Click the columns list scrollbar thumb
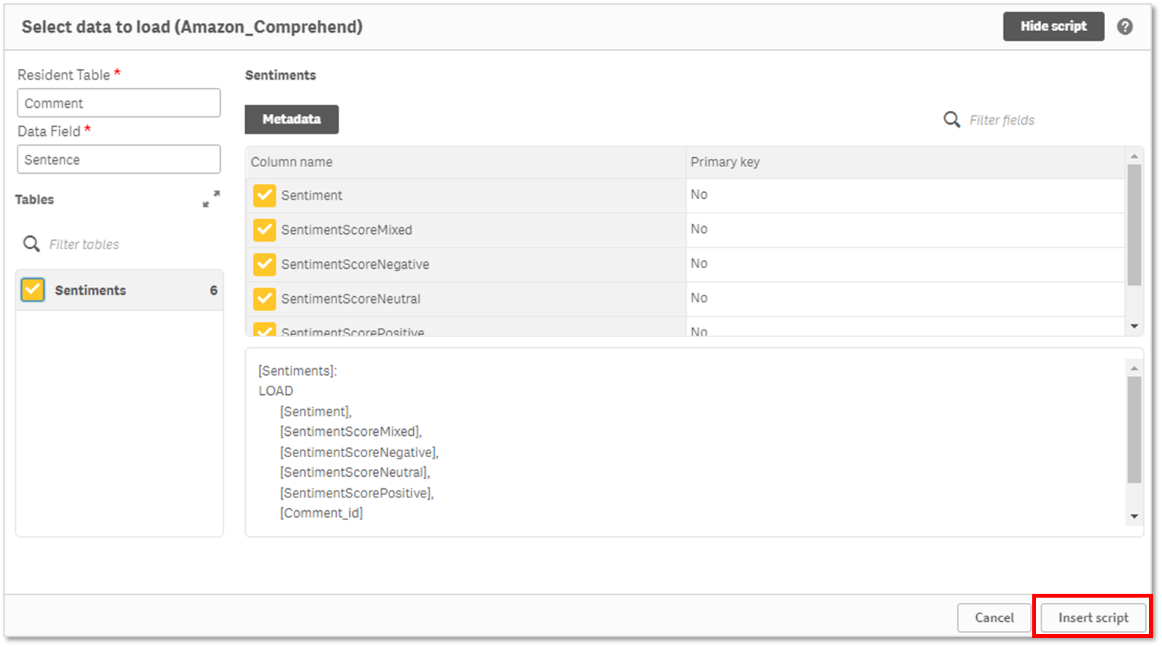1162x647 pixels. pos(1134,225)
